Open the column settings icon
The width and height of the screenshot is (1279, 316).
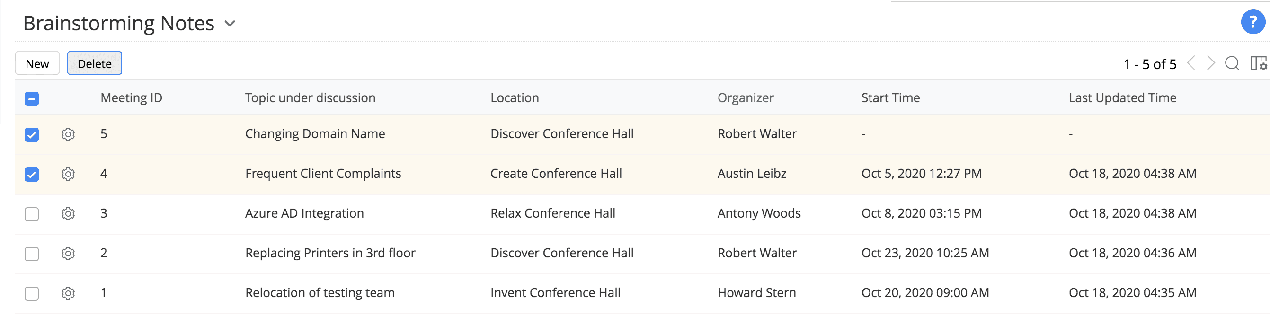point(1258,63)
